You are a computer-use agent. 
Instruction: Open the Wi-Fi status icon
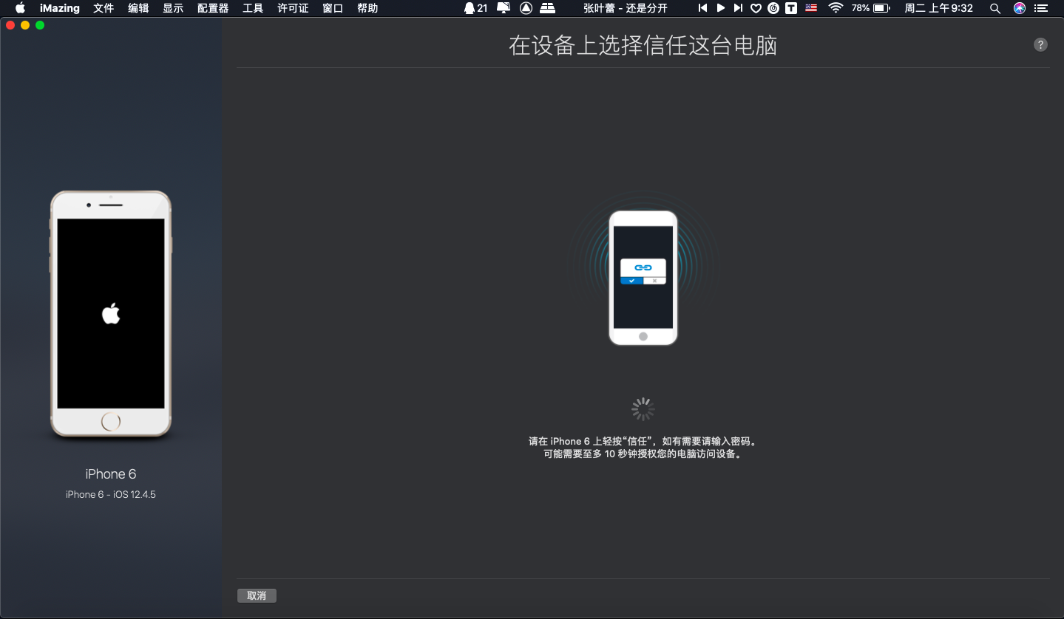836,8
